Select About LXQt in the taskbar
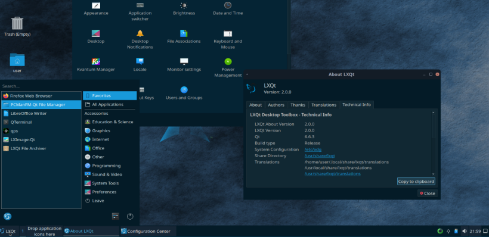The height and width of the screenshot is (237, 489). (x=91, y=231)
